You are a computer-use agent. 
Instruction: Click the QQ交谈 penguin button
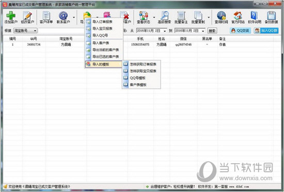point(240,30)
